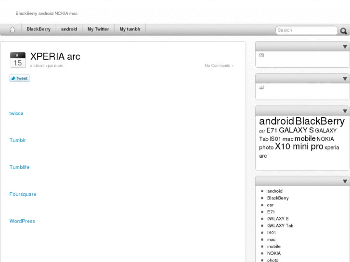Open NOKIA in the bulleted category list

tap(274, 253)
